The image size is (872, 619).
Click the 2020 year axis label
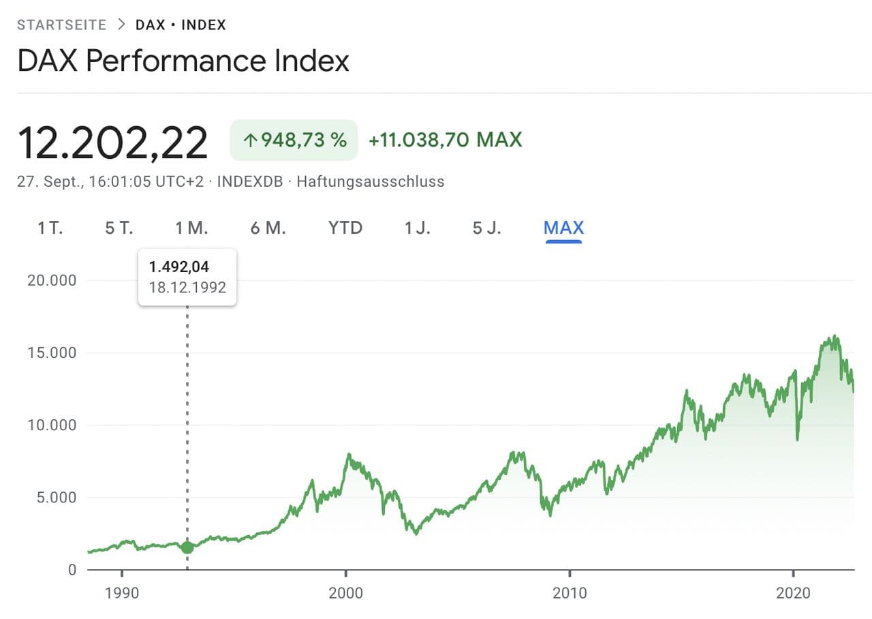click(794, 593)
